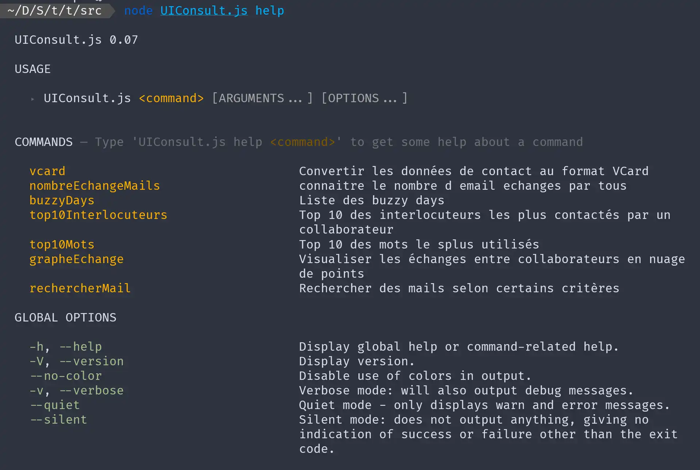This screenshot has width=700, height=470.
Task: Select the top10Interlocuteurs command
Action: [98, 215]
